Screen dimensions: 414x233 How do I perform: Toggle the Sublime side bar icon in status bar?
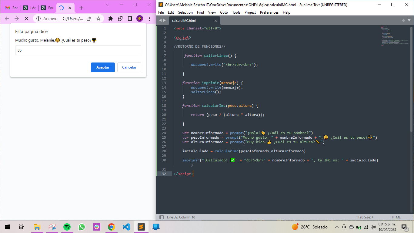[161, 217]
